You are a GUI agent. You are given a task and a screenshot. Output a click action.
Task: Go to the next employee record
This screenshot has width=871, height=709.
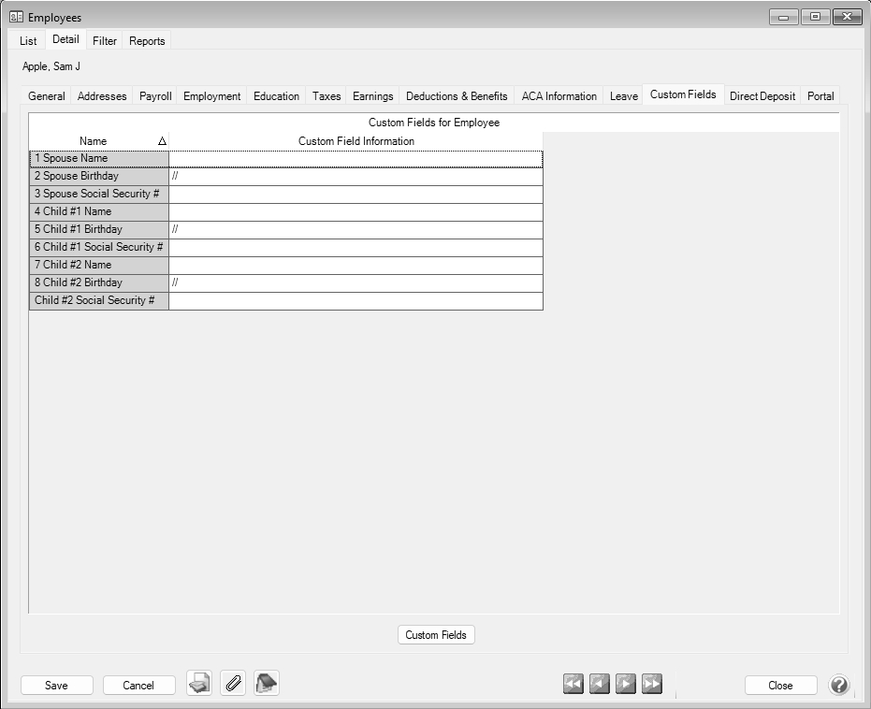click(x=626, y=685)
